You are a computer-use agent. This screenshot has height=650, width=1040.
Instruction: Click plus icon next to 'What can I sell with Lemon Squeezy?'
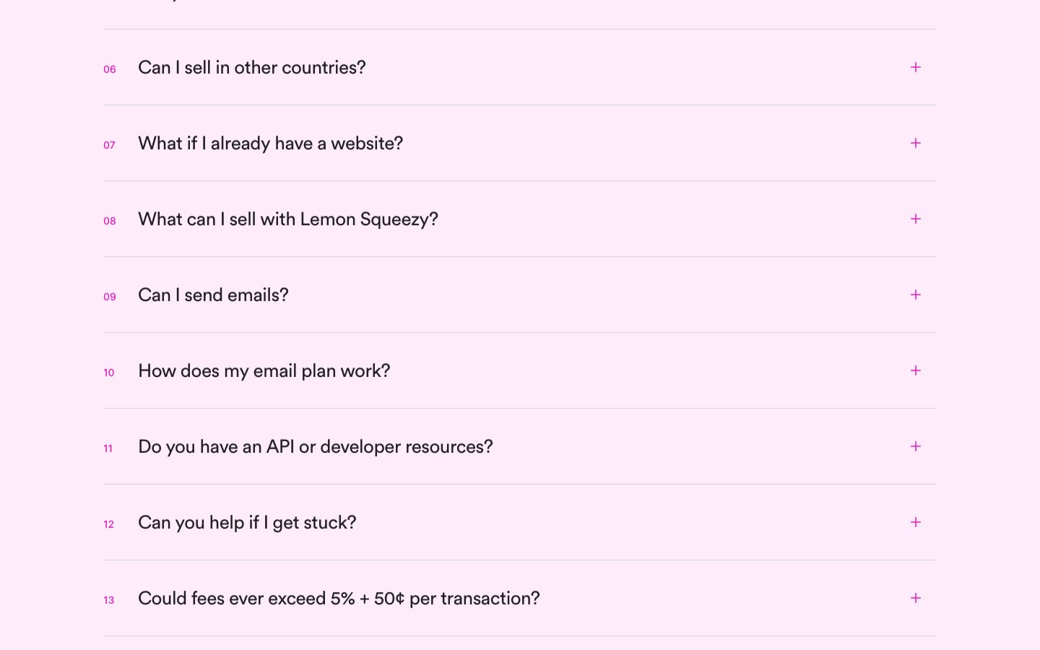tap(915, 219)
